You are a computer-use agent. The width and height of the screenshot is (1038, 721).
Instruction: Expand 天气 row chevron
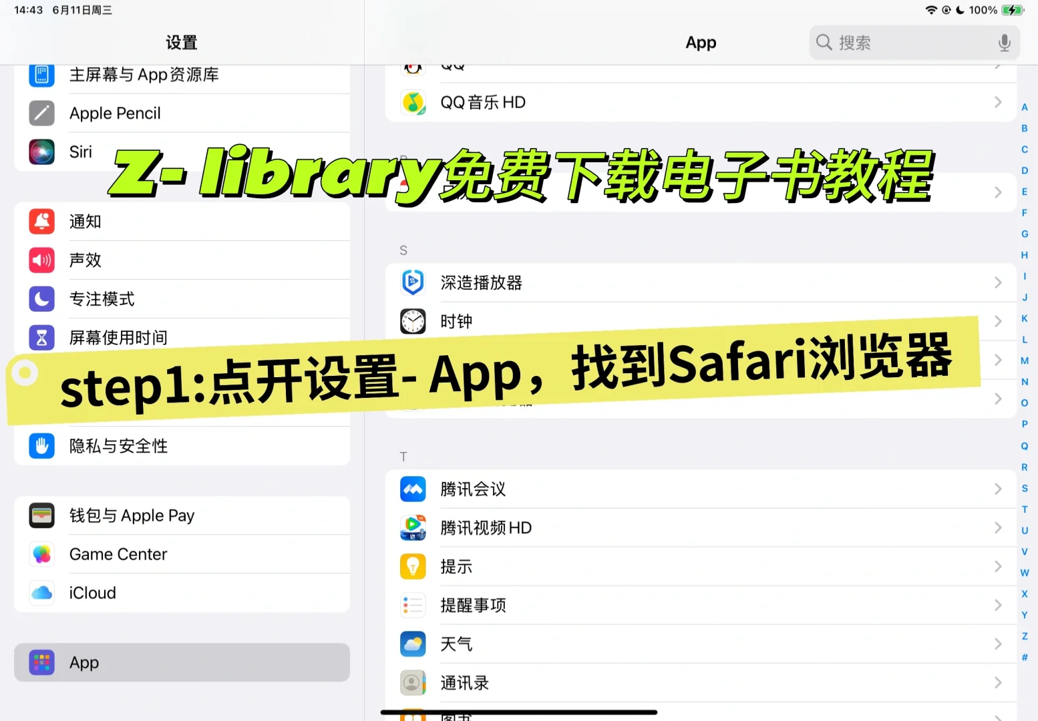(998, 644)
